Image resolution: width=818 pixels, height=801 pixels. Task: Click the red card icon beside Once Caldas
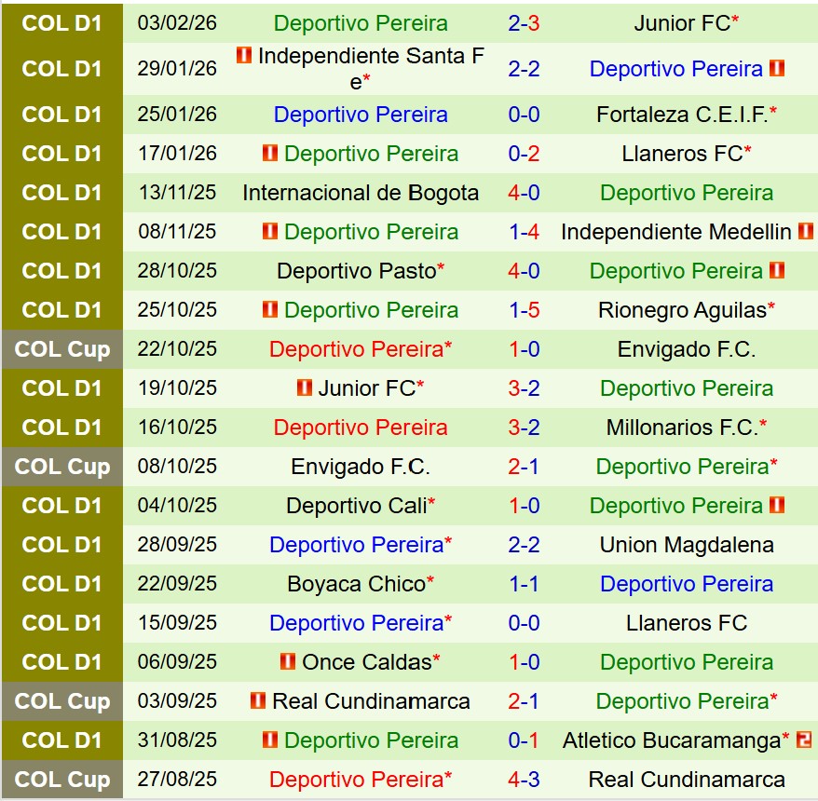click(x=288, y=662)
